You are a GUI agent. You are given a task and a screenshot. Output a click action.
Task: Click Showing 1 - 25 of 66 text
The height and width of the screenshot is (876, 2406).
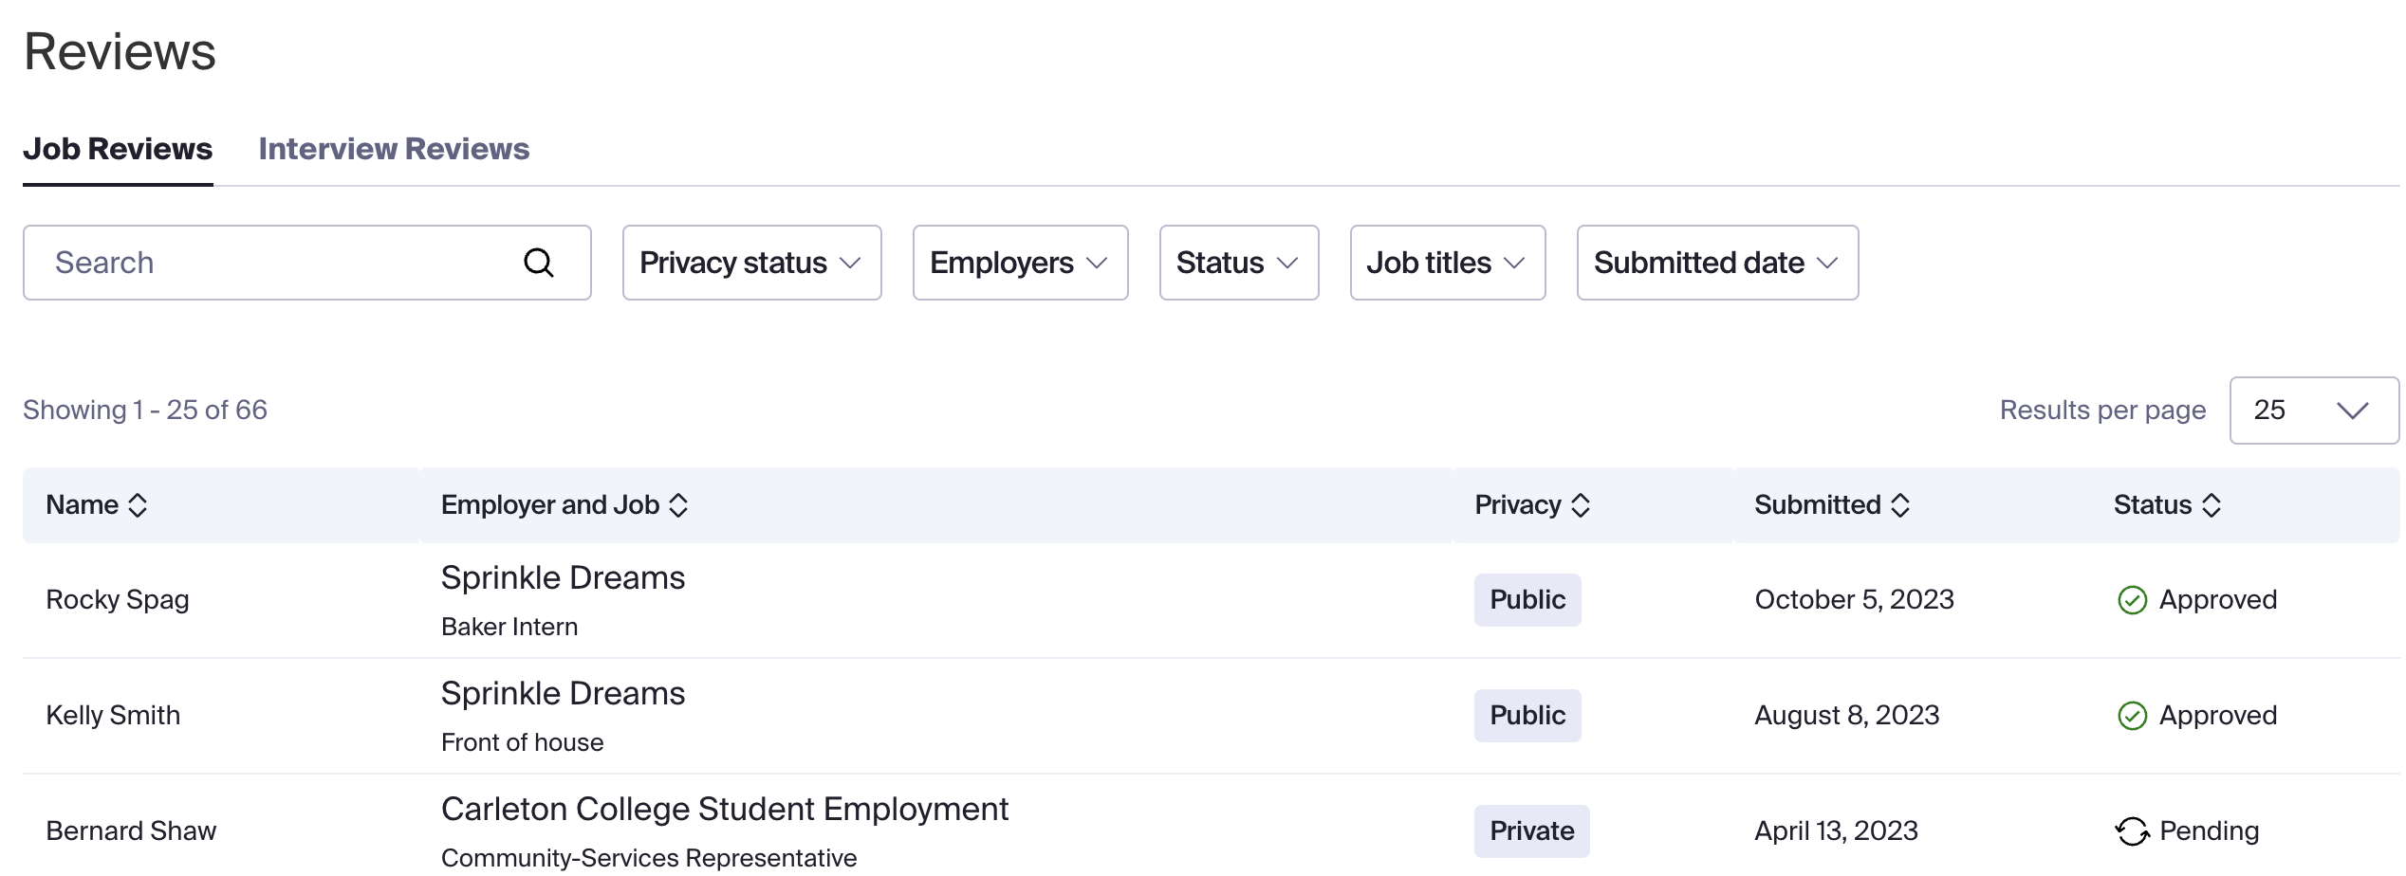[x=145, y=411]
